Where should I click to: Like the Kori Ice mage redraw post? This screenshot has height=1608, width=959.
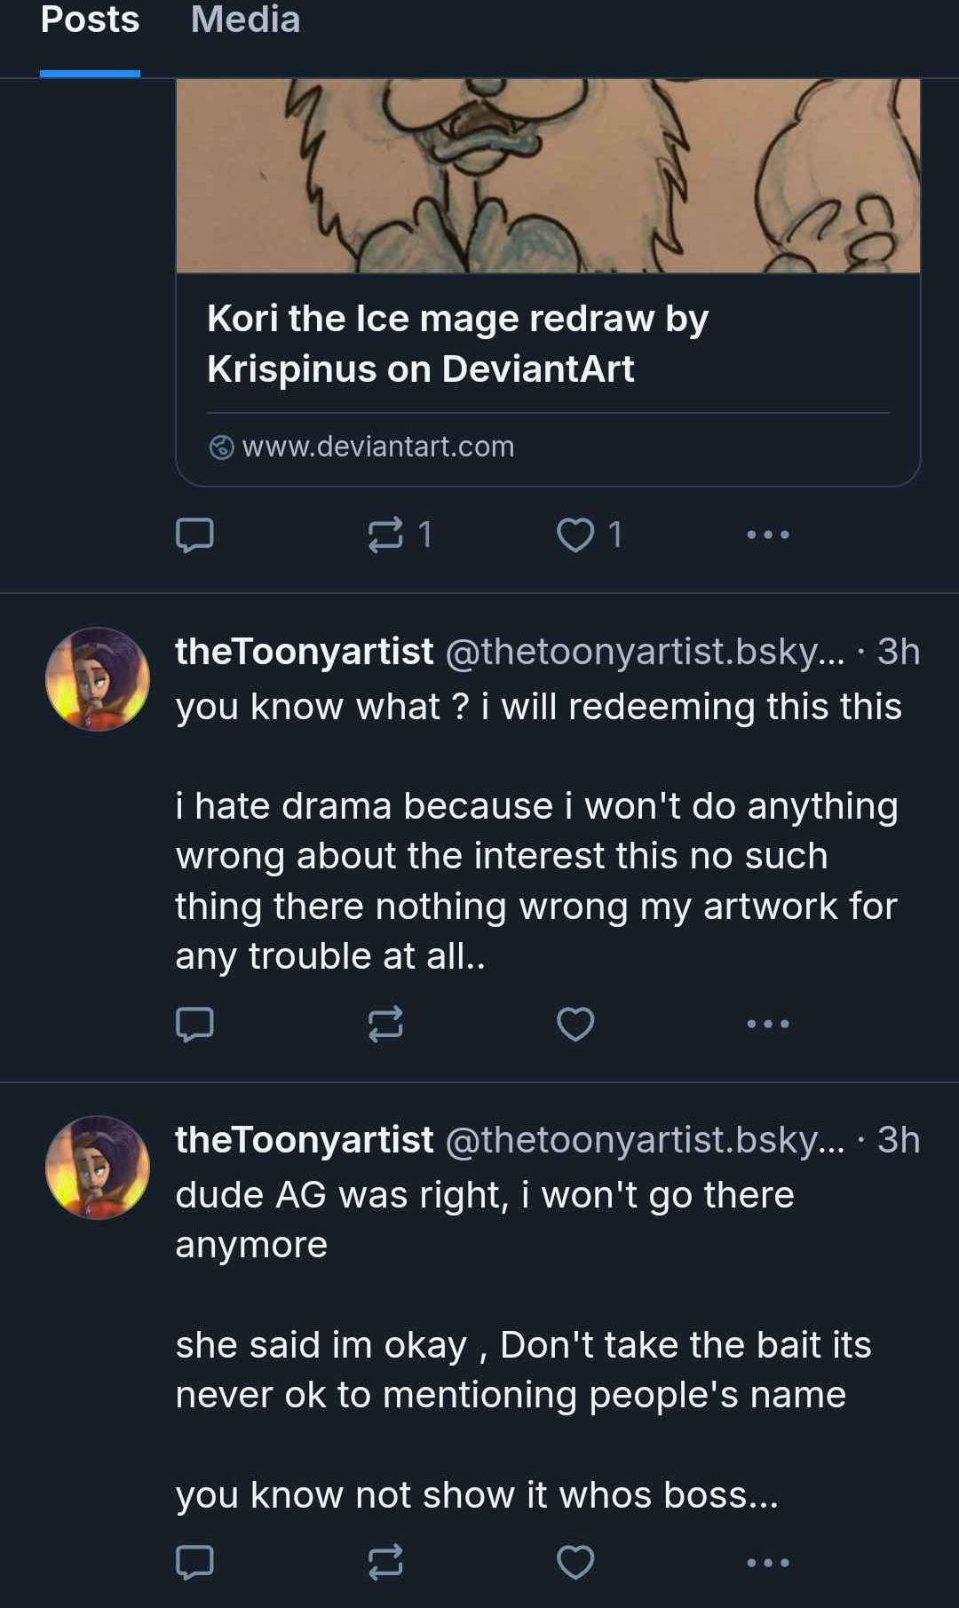pos(575,535)
